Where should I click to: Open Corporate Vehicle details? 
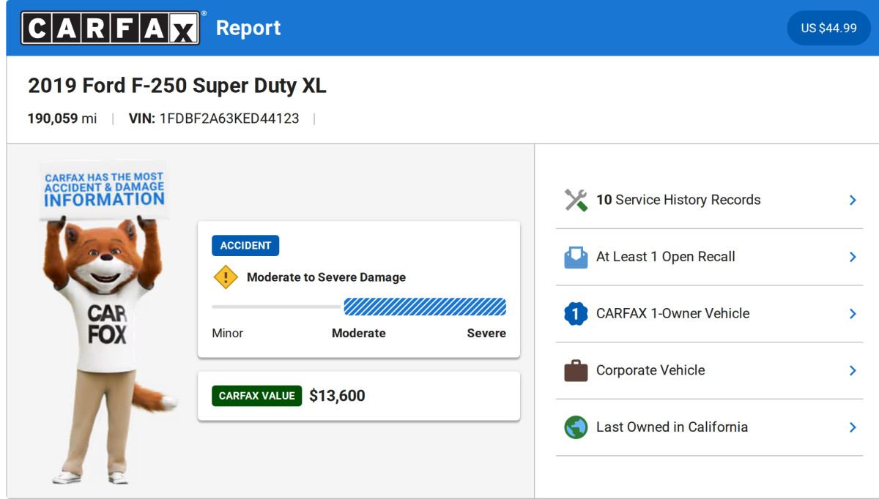(x=709, y=370)
